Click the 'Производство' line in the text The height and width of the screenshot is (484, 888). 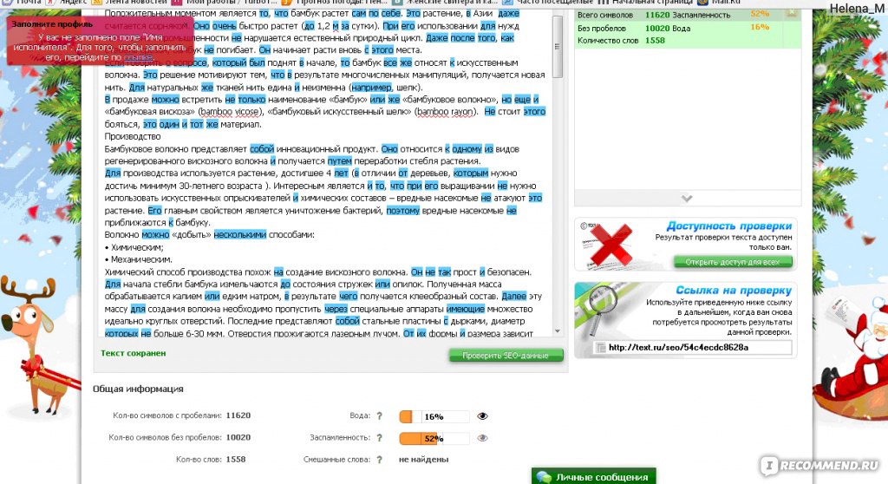point(133,136)
